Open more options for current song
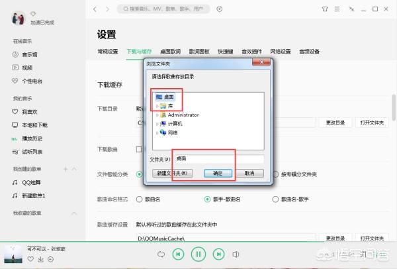Screen dimensions: 397x269 [x=51, y=259]
